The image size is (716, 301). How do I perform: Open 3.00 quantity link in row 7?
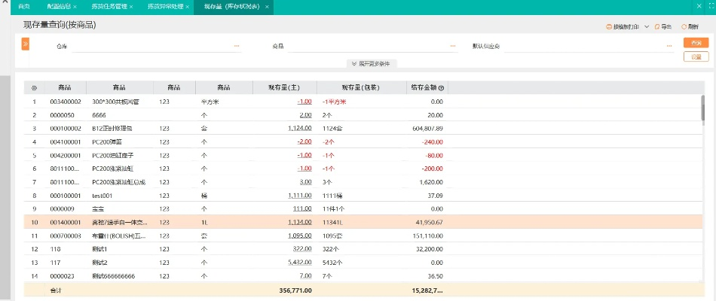(x=305, y=182)
